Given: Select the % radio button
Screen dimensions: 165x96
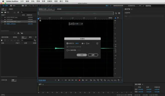Looking at the screenshot, I should click(82, 43).
